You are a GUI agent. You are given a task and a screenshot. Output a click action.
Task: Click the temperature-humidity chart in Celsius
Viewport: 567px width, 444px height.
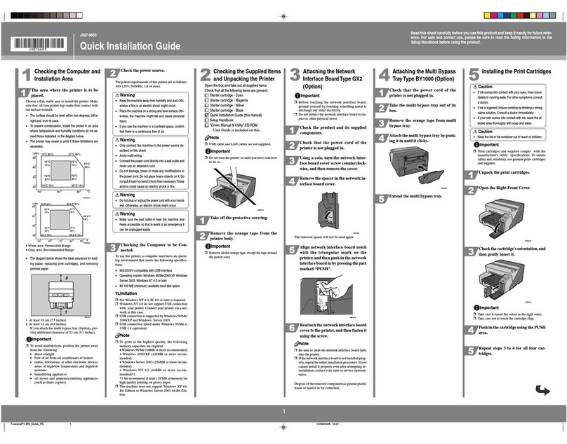tap(61, 172)
